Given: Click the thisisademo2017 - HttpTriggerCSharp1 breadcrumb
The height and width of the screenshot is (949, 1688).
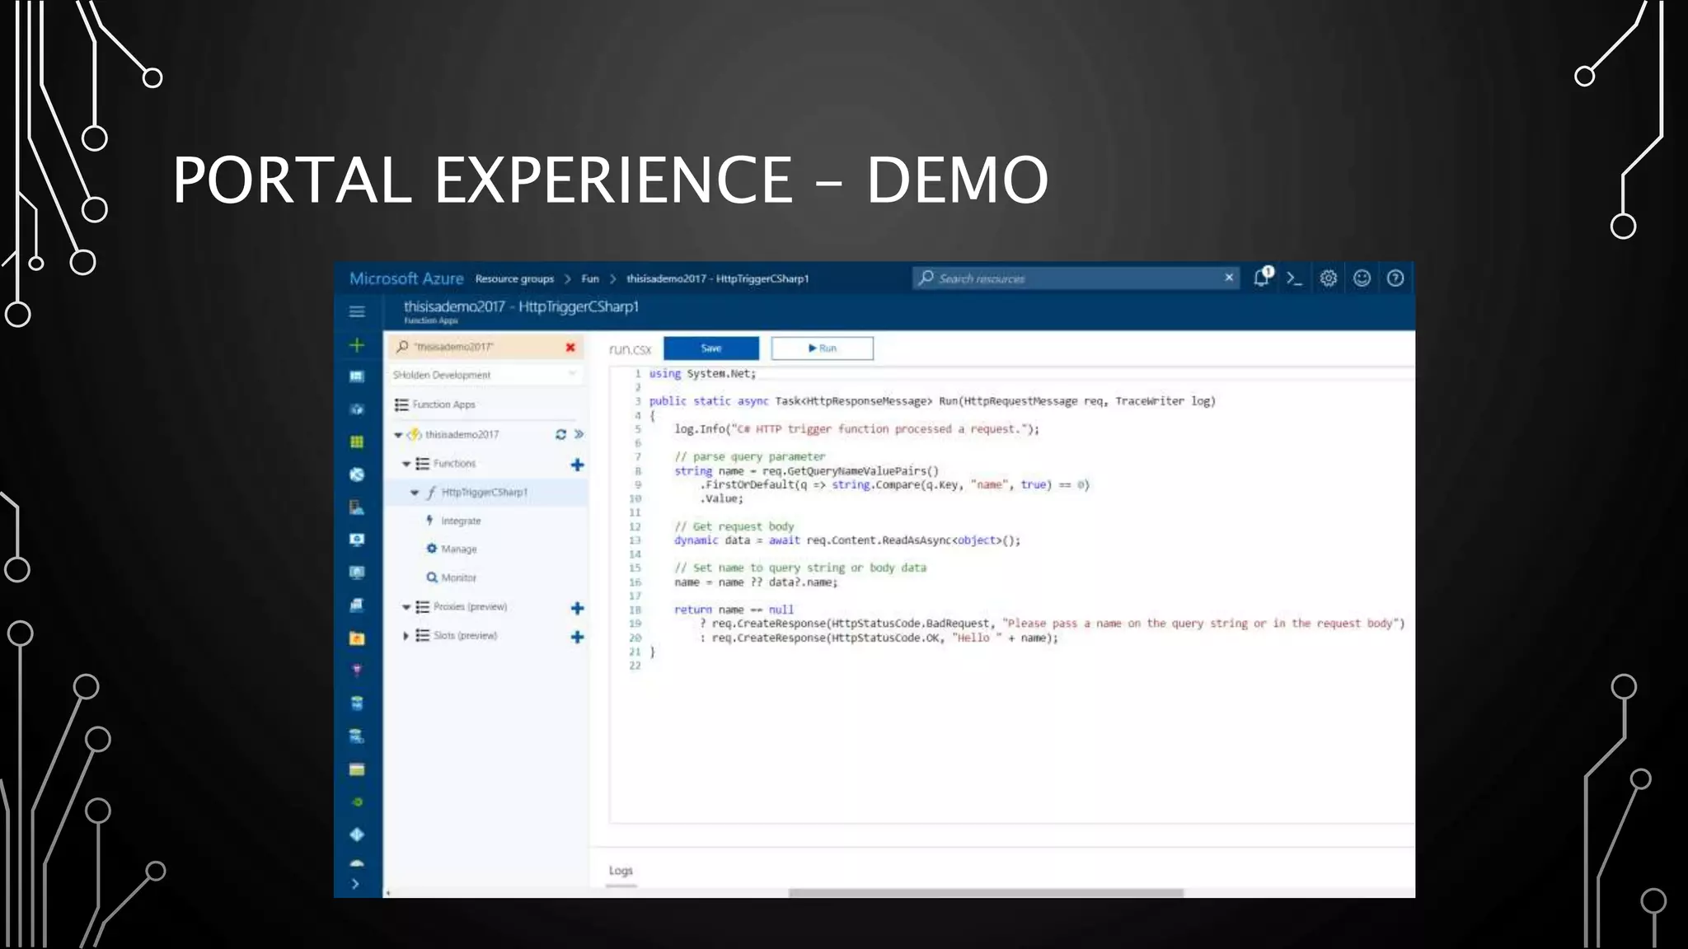Looking at the screenshot, I should [x=717, y=279].
